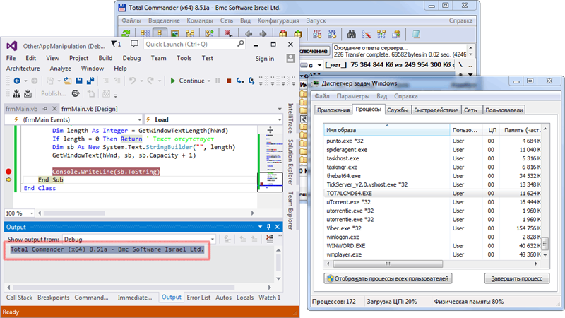Switch to the Быстродействие tab in Task Manager
565x318 pixels.
tap(436, 110)
